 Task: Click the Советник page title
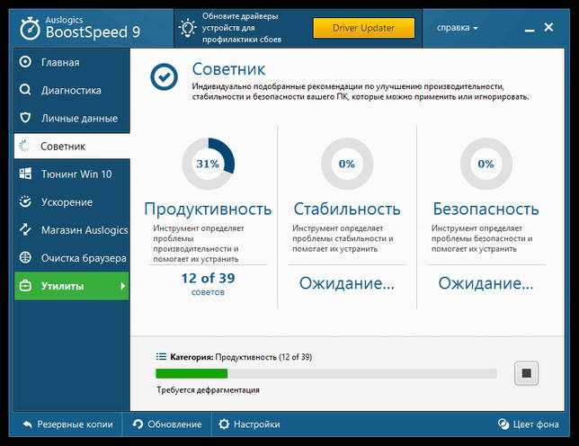228,69
